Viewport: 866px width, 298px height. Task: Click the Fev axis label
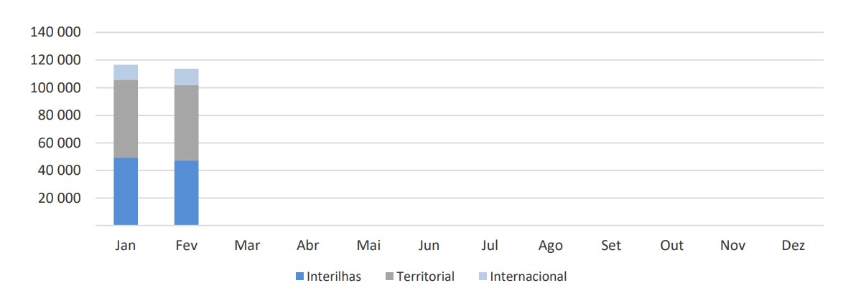pos(186,246)
